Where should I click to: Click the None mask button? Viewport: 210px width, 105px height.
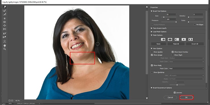pos(158,44)
